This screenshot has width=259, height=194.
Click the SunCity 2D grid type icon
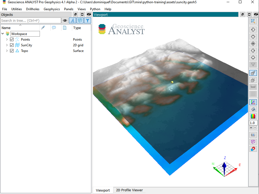point(17,45)
